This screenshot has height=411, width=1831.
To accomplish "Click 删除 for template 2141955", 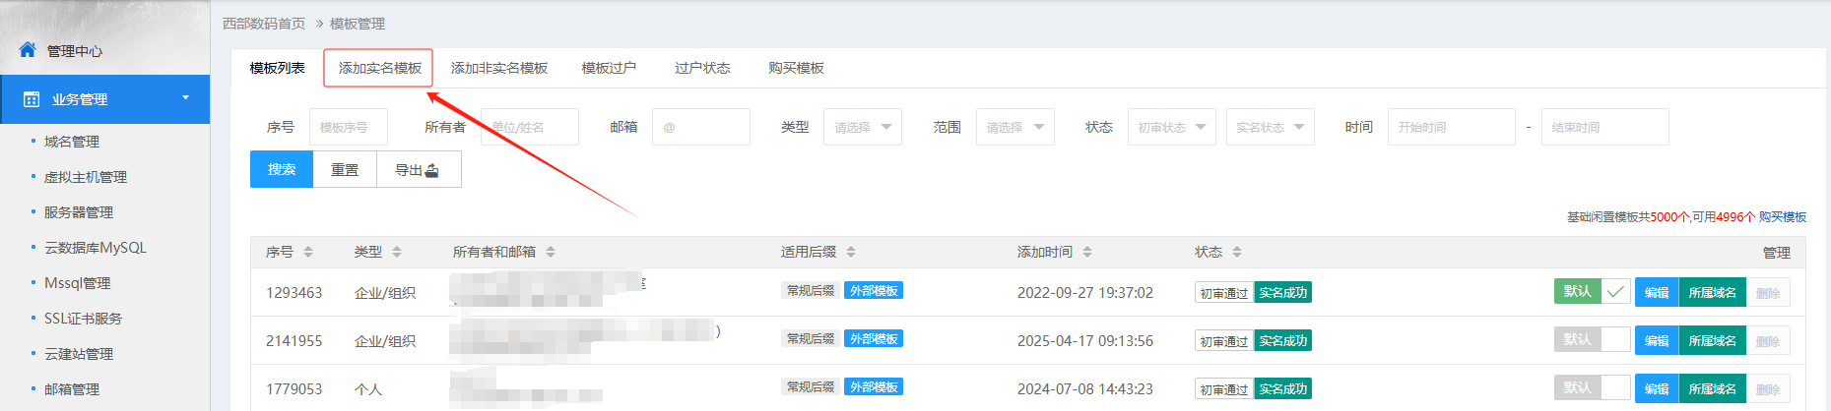I will coord(1768,340).
